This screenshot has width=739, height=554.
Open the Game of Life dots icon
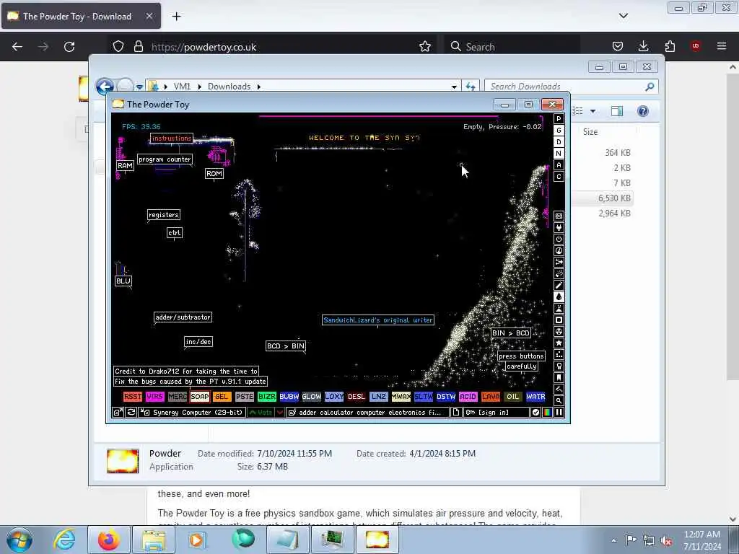click(x=559, y=354)
